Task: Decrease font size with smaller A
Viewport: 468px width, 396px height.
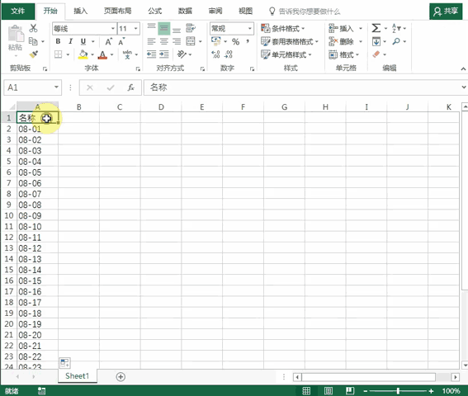Action: coord(121,42)
